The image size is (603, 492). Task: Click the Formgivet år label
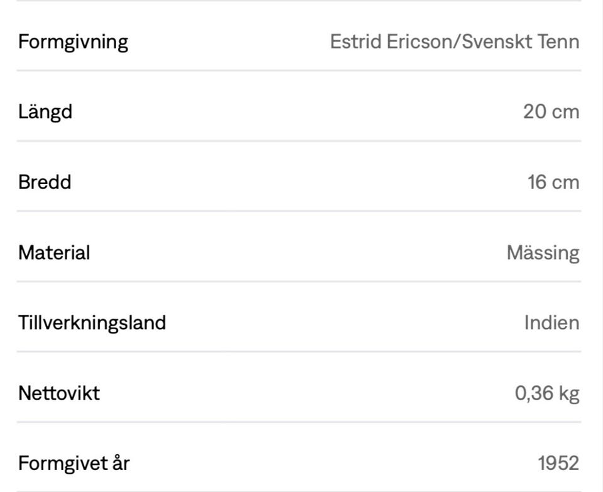[73, 464]
